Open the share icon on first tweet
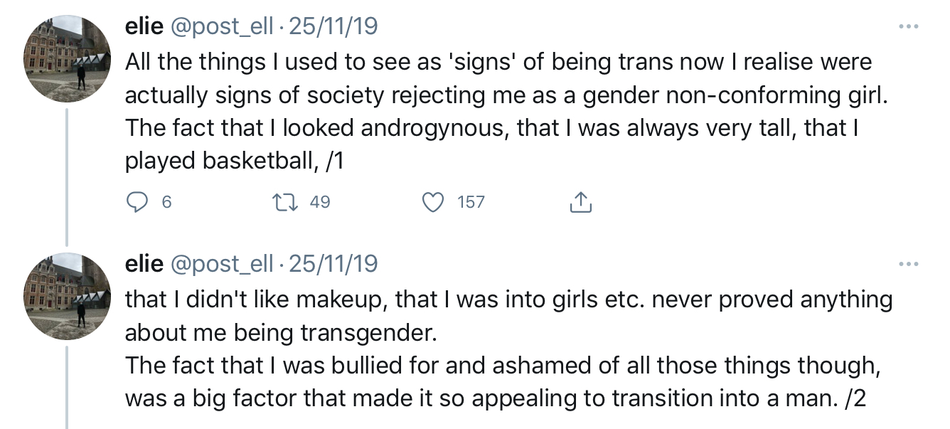950x429 pixels. click(x=580, y=203)
